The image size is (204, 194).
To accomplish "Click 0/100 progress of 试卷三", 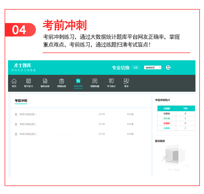I will tap(102, 134).
